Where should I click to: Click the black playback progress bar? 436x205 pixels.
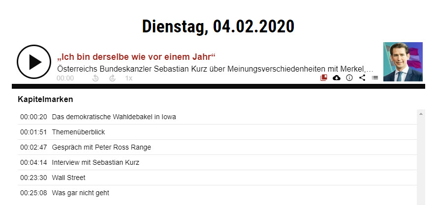(218, 86)
